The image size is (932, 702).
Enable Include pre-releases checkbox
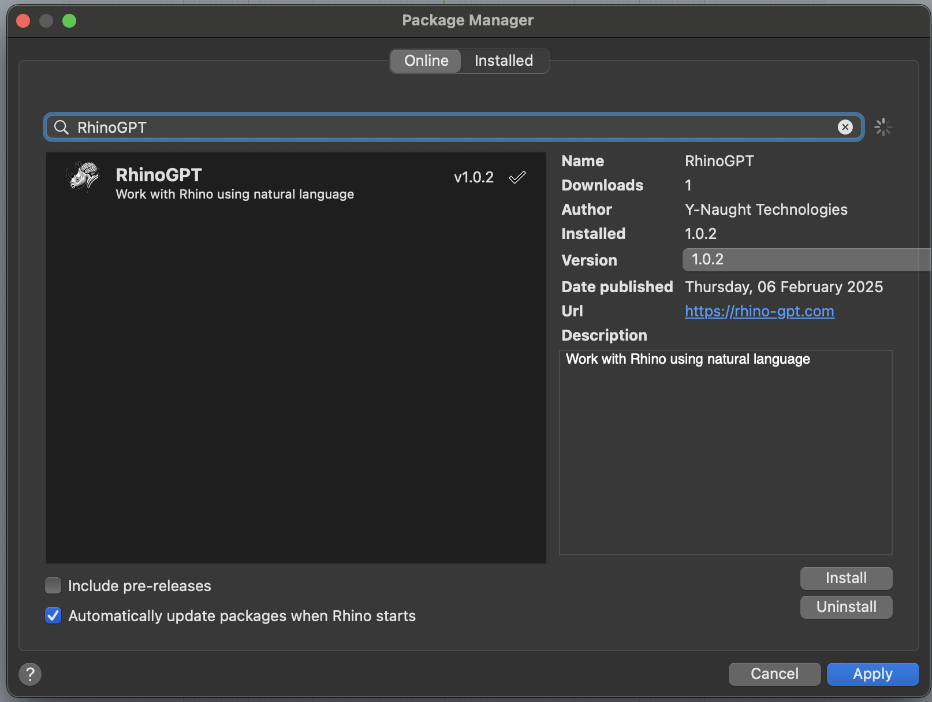click(53, 586)
